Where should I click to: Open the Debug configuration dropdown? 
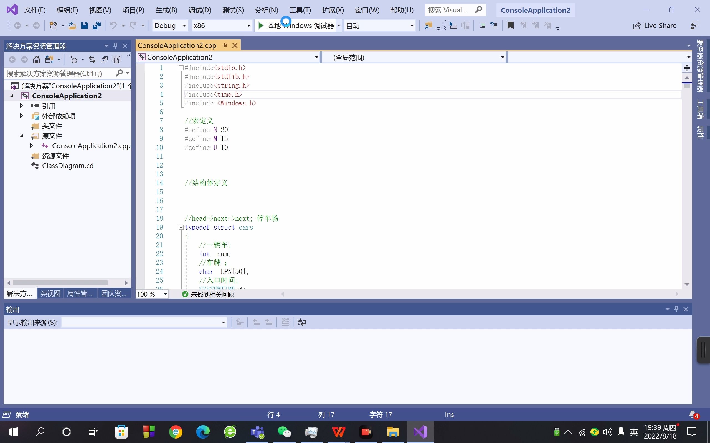coord(170,25)
